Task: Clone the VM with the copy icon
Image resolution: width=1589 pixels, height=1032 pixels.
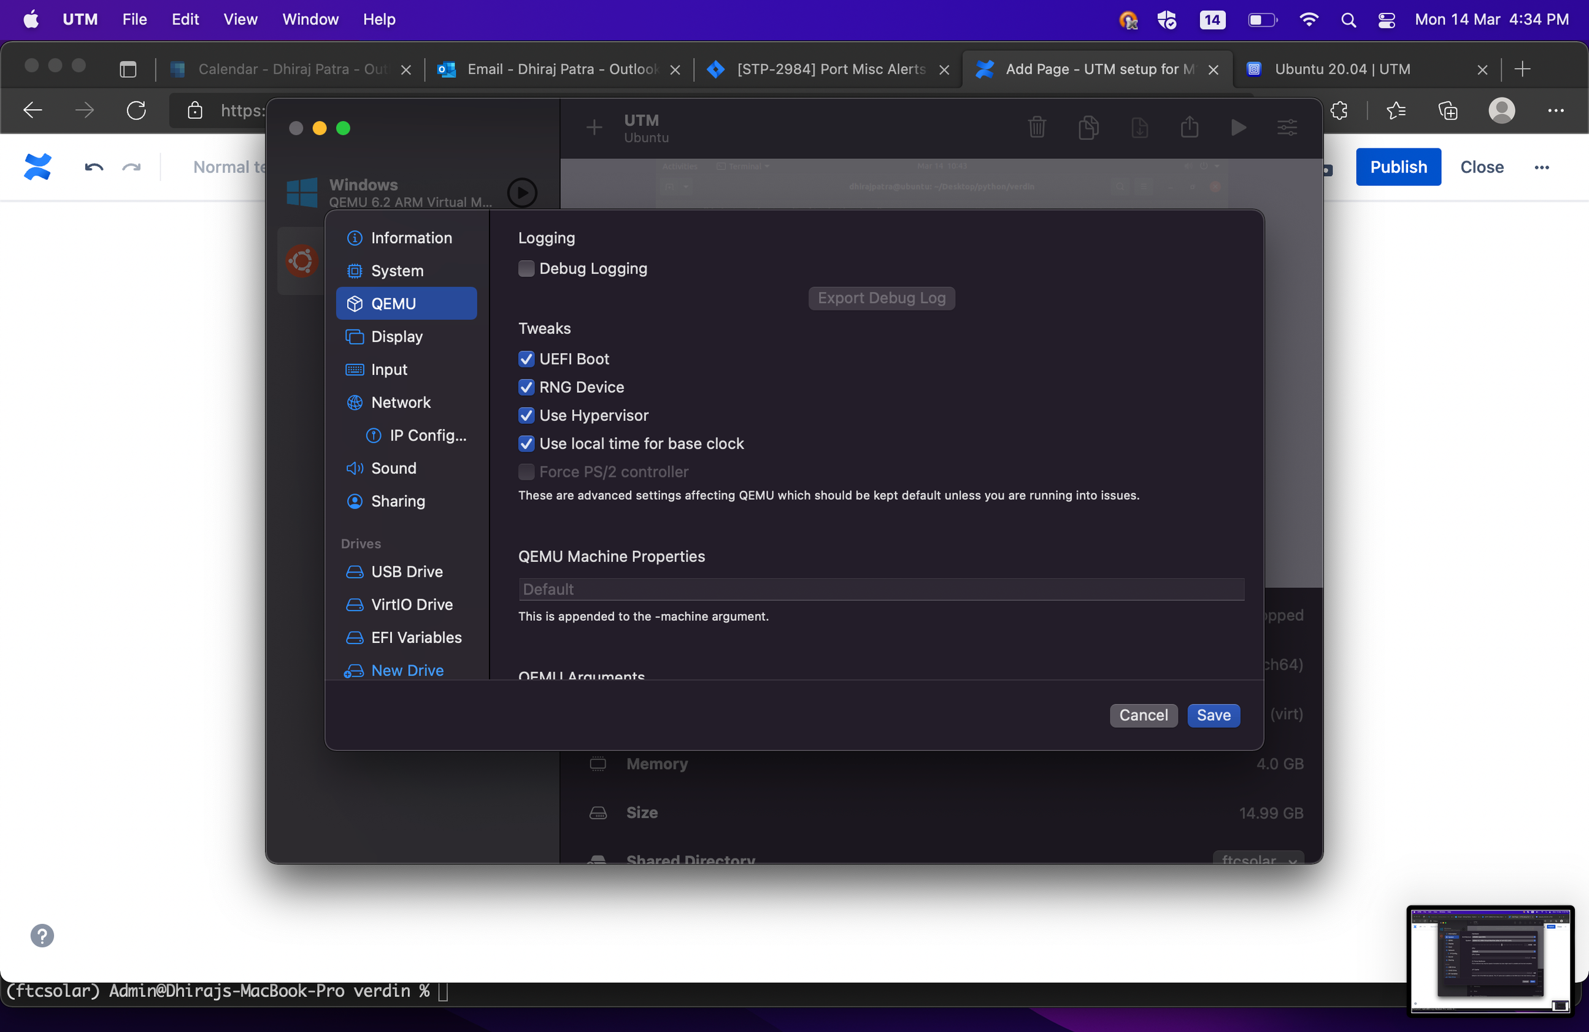Action: 1088,127
